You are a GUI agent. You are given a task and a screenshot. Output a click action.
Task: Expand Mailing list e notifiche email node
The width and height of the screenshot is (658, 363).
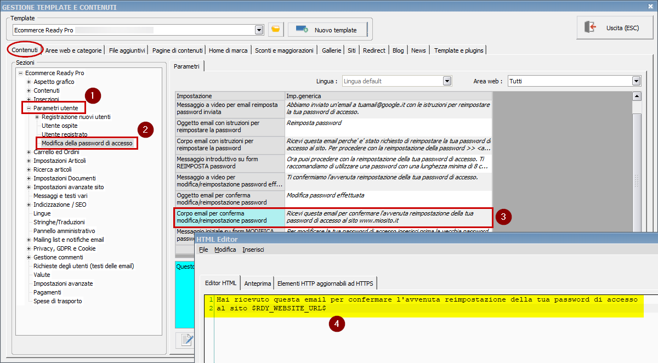pyautogui.click(x=29, y=240)
